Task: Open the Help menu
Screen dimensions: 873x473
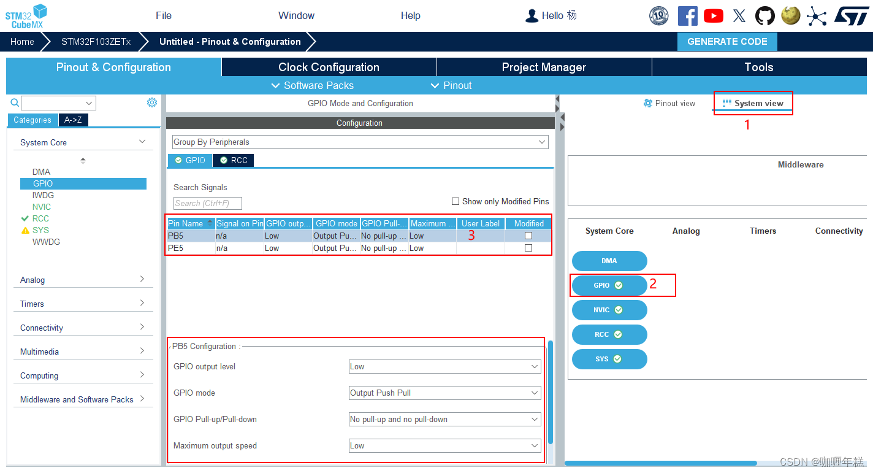Action: 411,15
